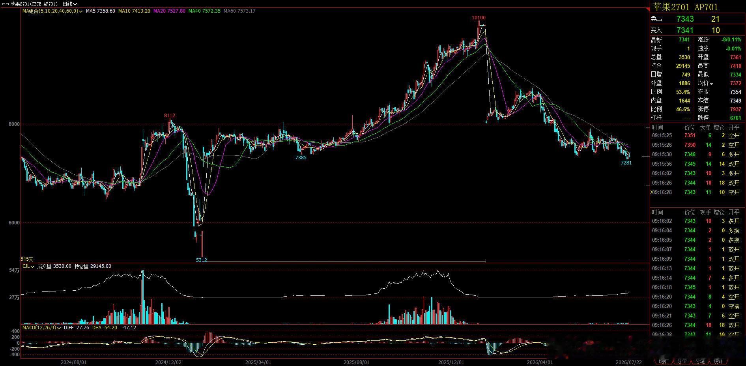The height and width of the screenshot is (366, 746).
Task: Open the 日线 period dropdown
Action: click(70, 4)
